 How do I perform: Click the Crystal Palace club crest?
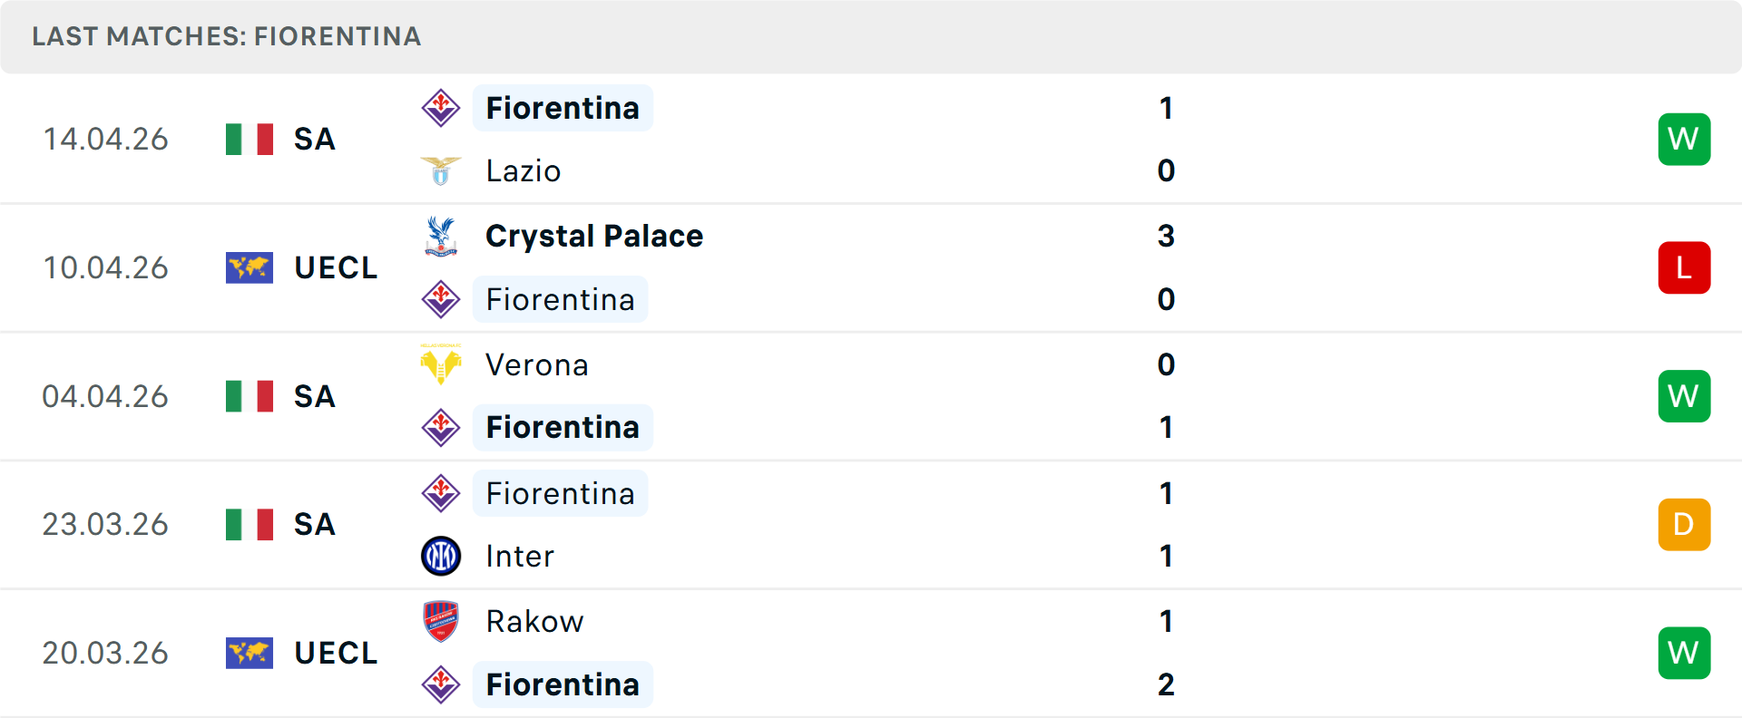click(x=441, y=236)
